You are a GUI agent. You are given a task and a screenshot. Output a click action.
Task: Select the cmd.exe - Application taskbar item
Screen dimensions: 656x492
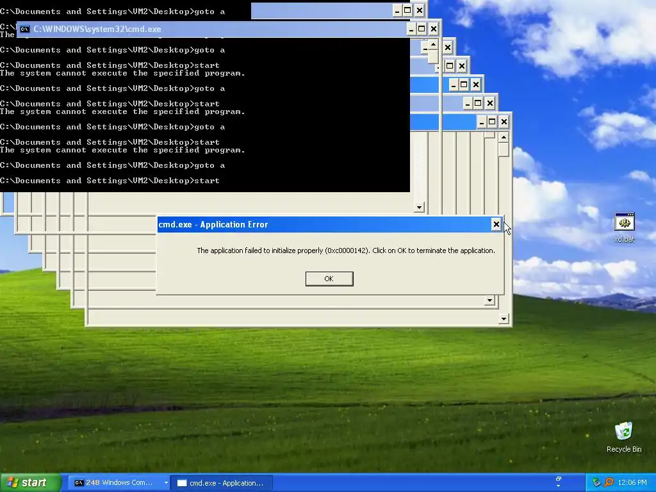[x=222, y=483]
